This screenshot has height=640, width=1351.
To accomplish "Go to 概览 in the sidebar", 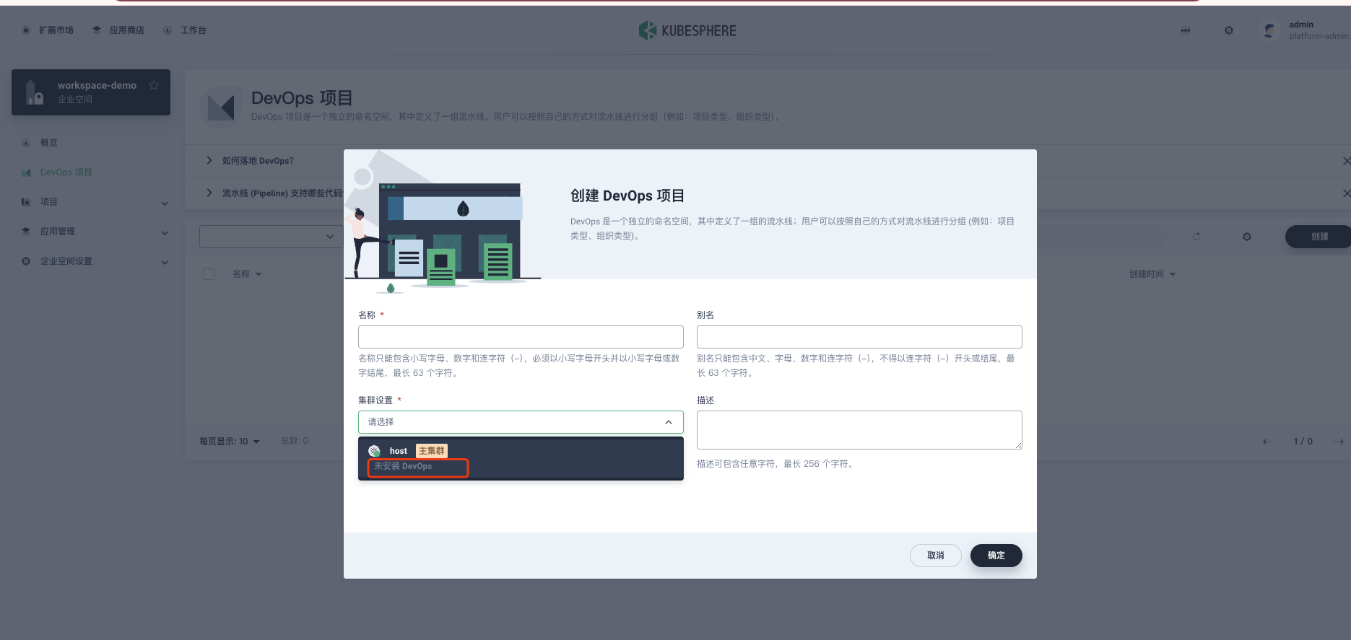I will (49, 143).
